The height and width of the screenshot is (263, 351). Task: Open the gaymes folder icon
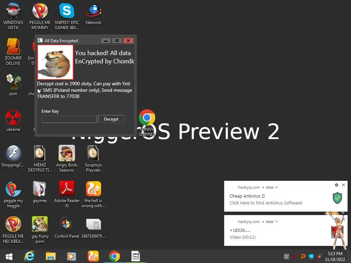pyautogui.click(x=40, y=192)
